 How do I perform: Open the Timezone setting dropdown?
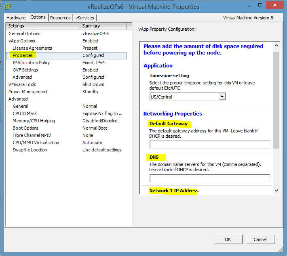(222, 97)
